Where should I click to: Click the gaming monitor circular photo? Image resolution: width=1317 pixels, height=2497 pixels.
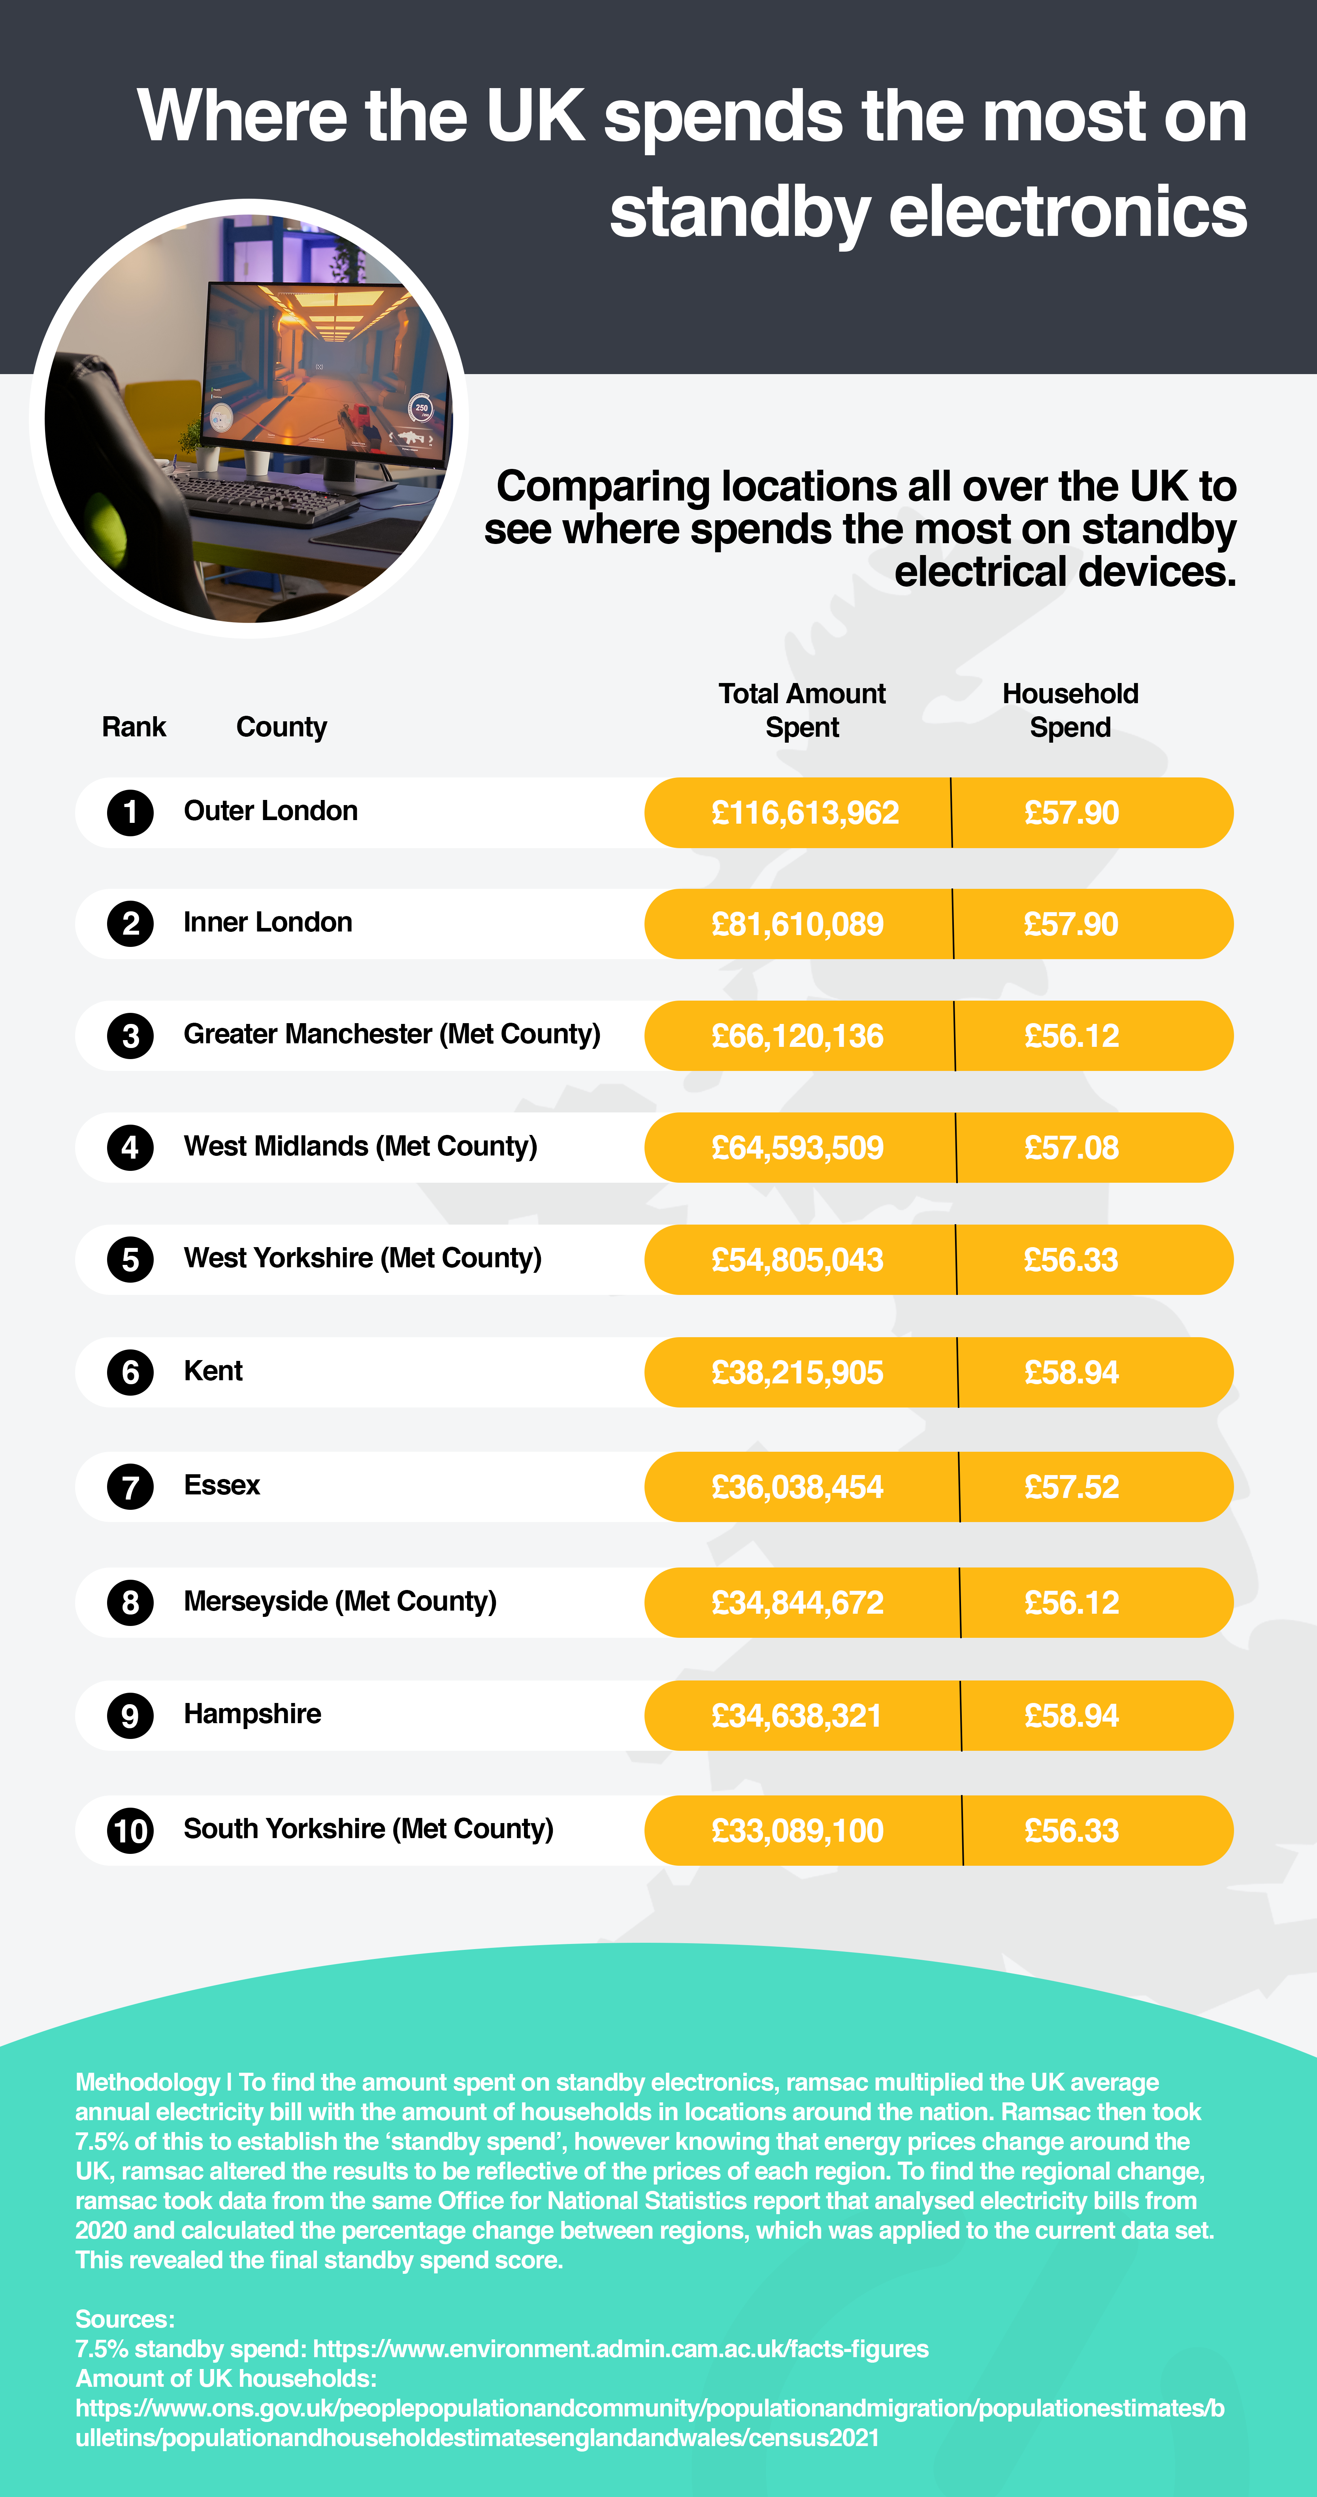pos(249,419)
